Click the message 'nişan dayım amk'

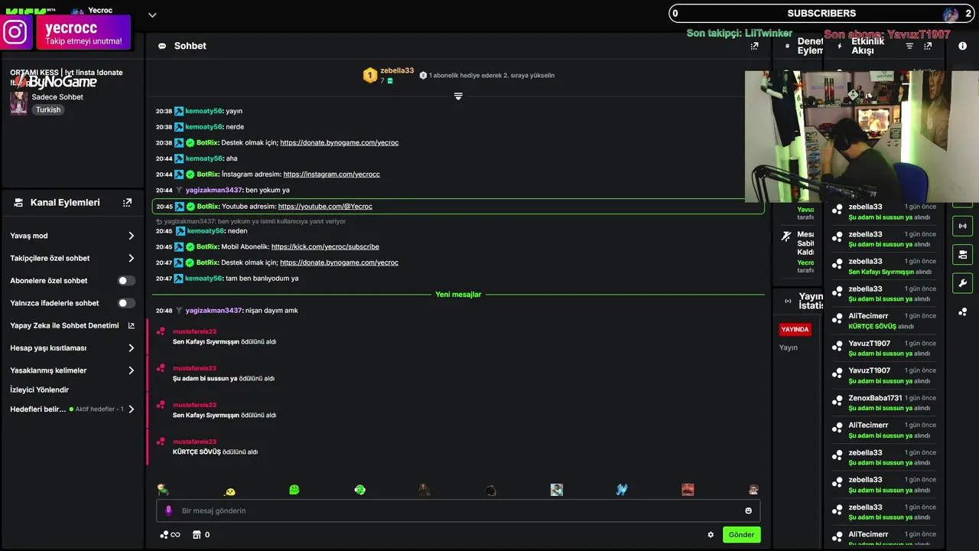click(272, 311)
